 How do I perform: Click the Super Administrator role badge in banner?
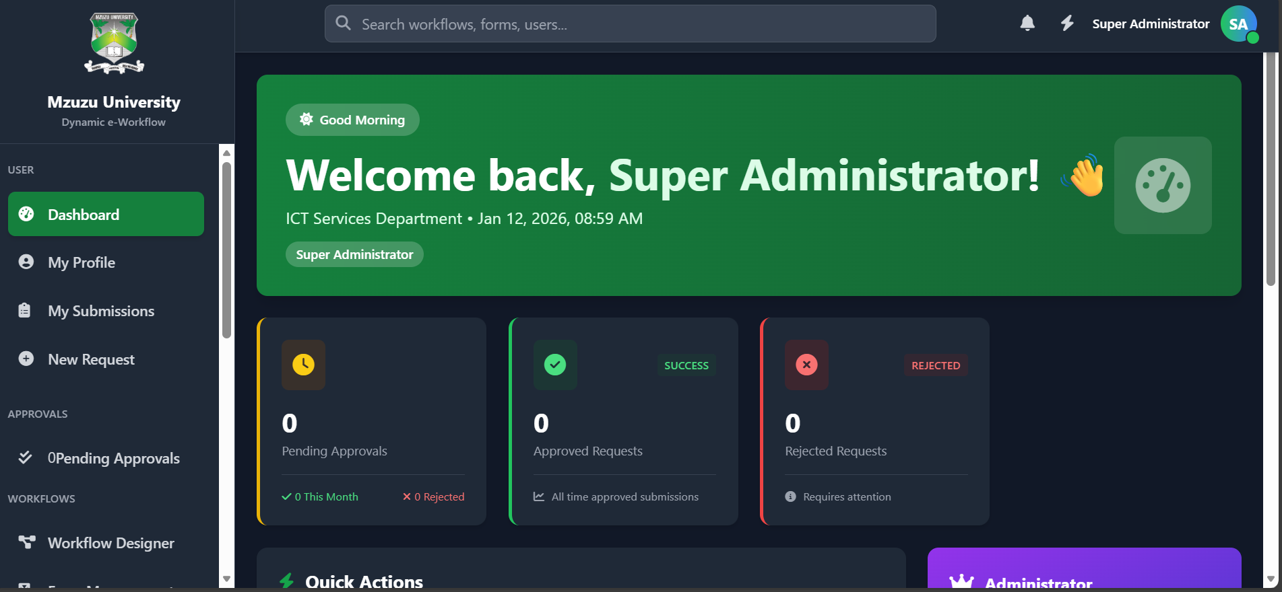click(354, 254)
